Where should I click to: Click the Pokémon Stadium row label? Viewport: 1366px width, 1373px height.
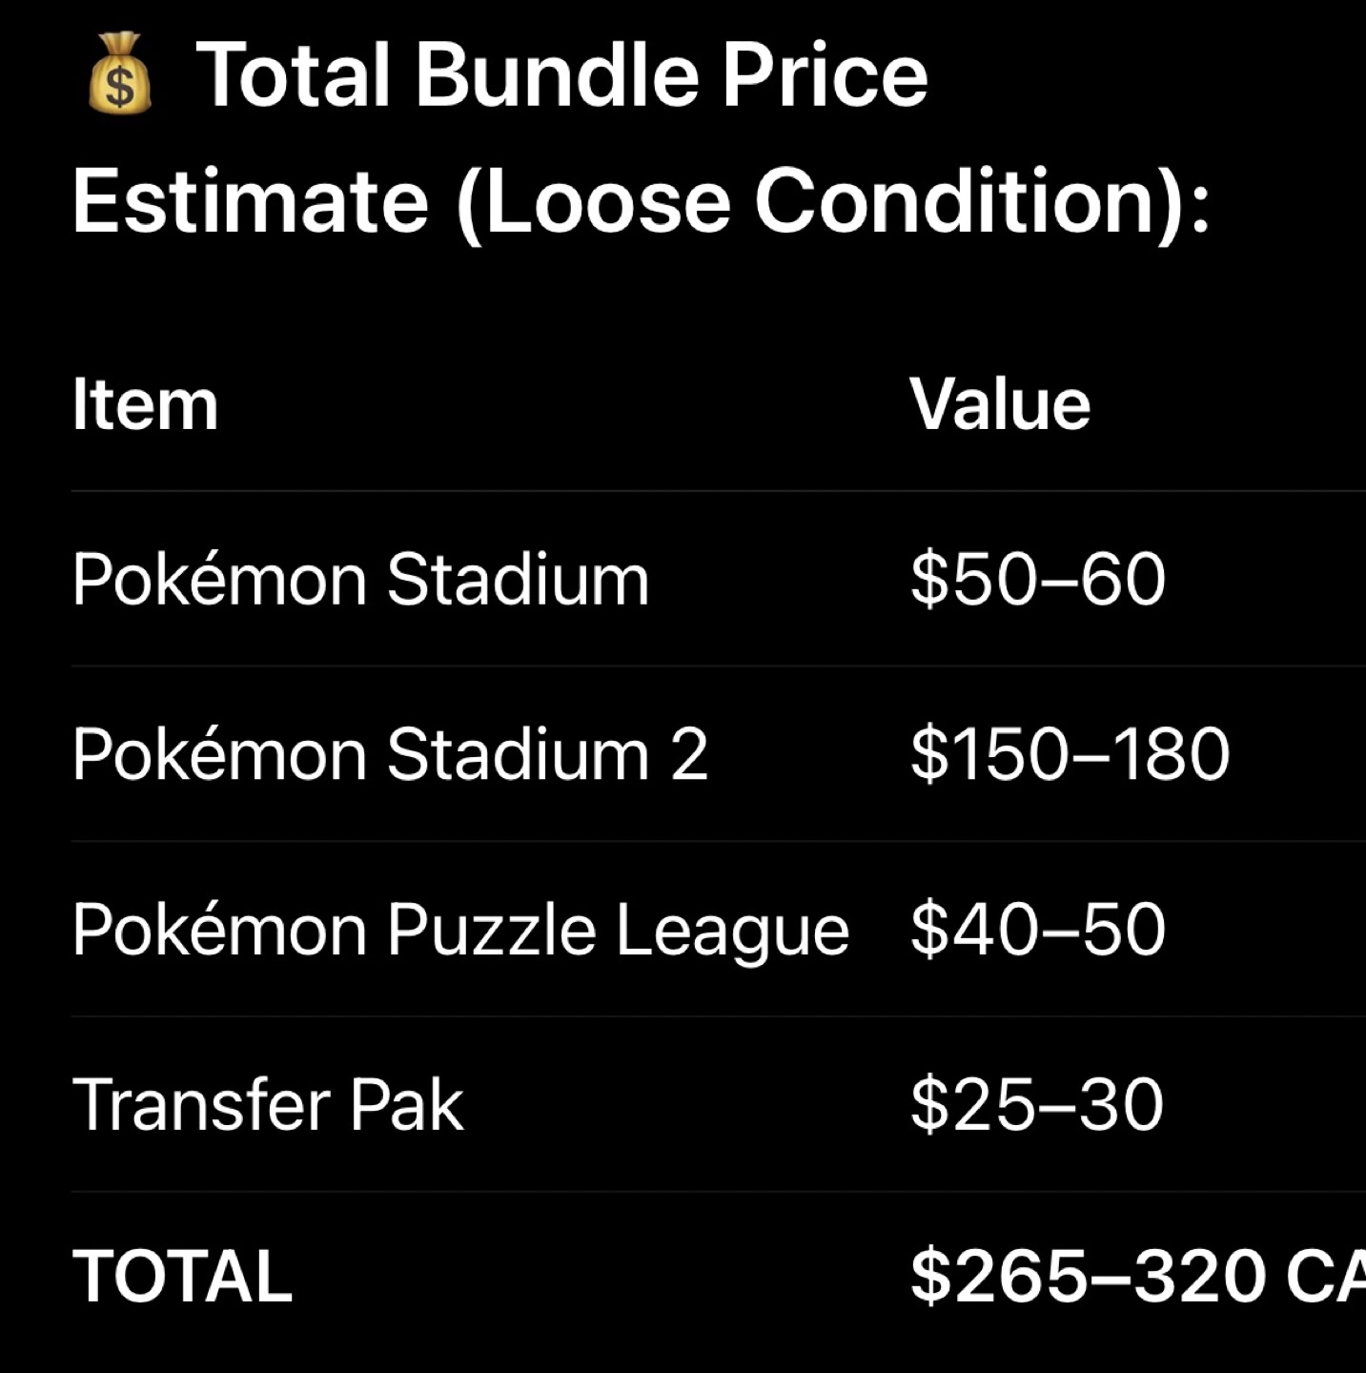pyautogui.click(x=361, y=579)
